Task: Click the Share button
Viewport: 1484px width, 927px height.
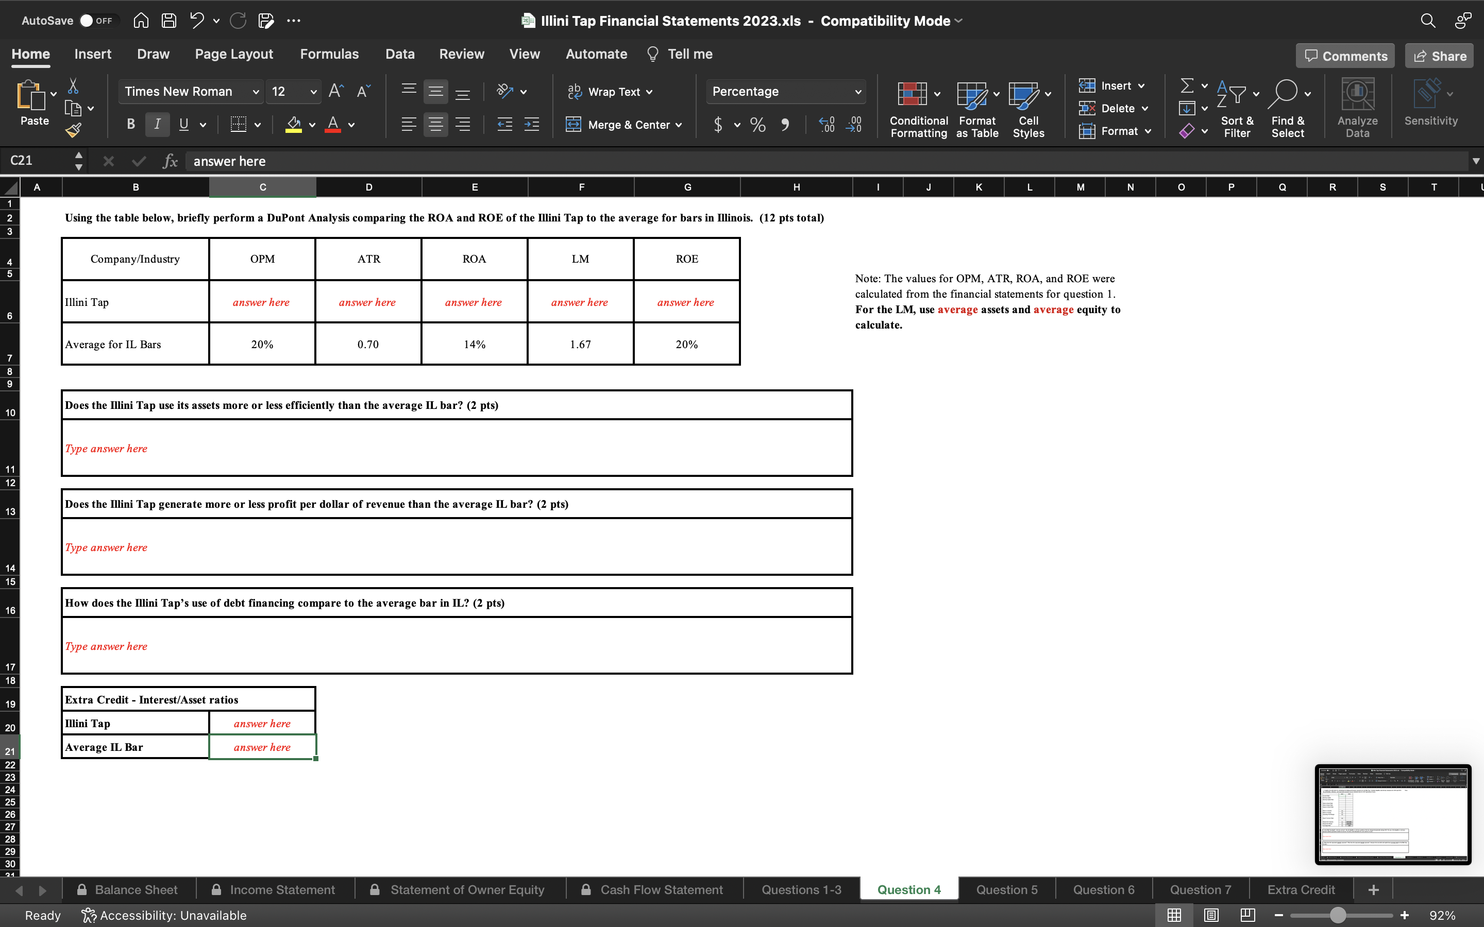Action: click(1439, 55)
